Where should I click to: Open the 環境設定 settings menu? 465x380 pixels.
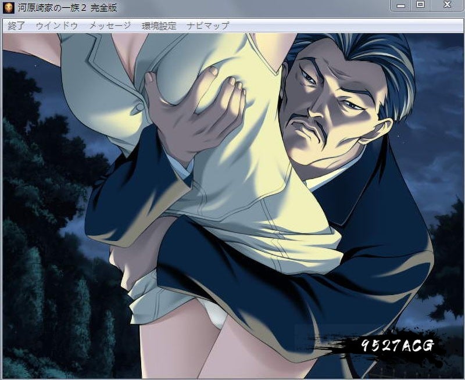tap(159, 26)
